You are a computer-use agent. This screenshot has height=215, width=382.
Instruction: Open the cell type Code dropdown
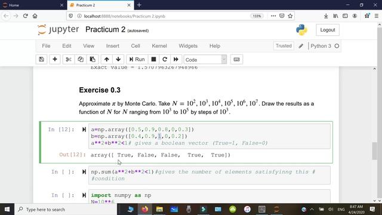tap(205, 60)
